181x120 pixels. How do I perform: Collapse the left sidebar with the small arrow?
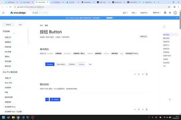click(x=28, y=42)
